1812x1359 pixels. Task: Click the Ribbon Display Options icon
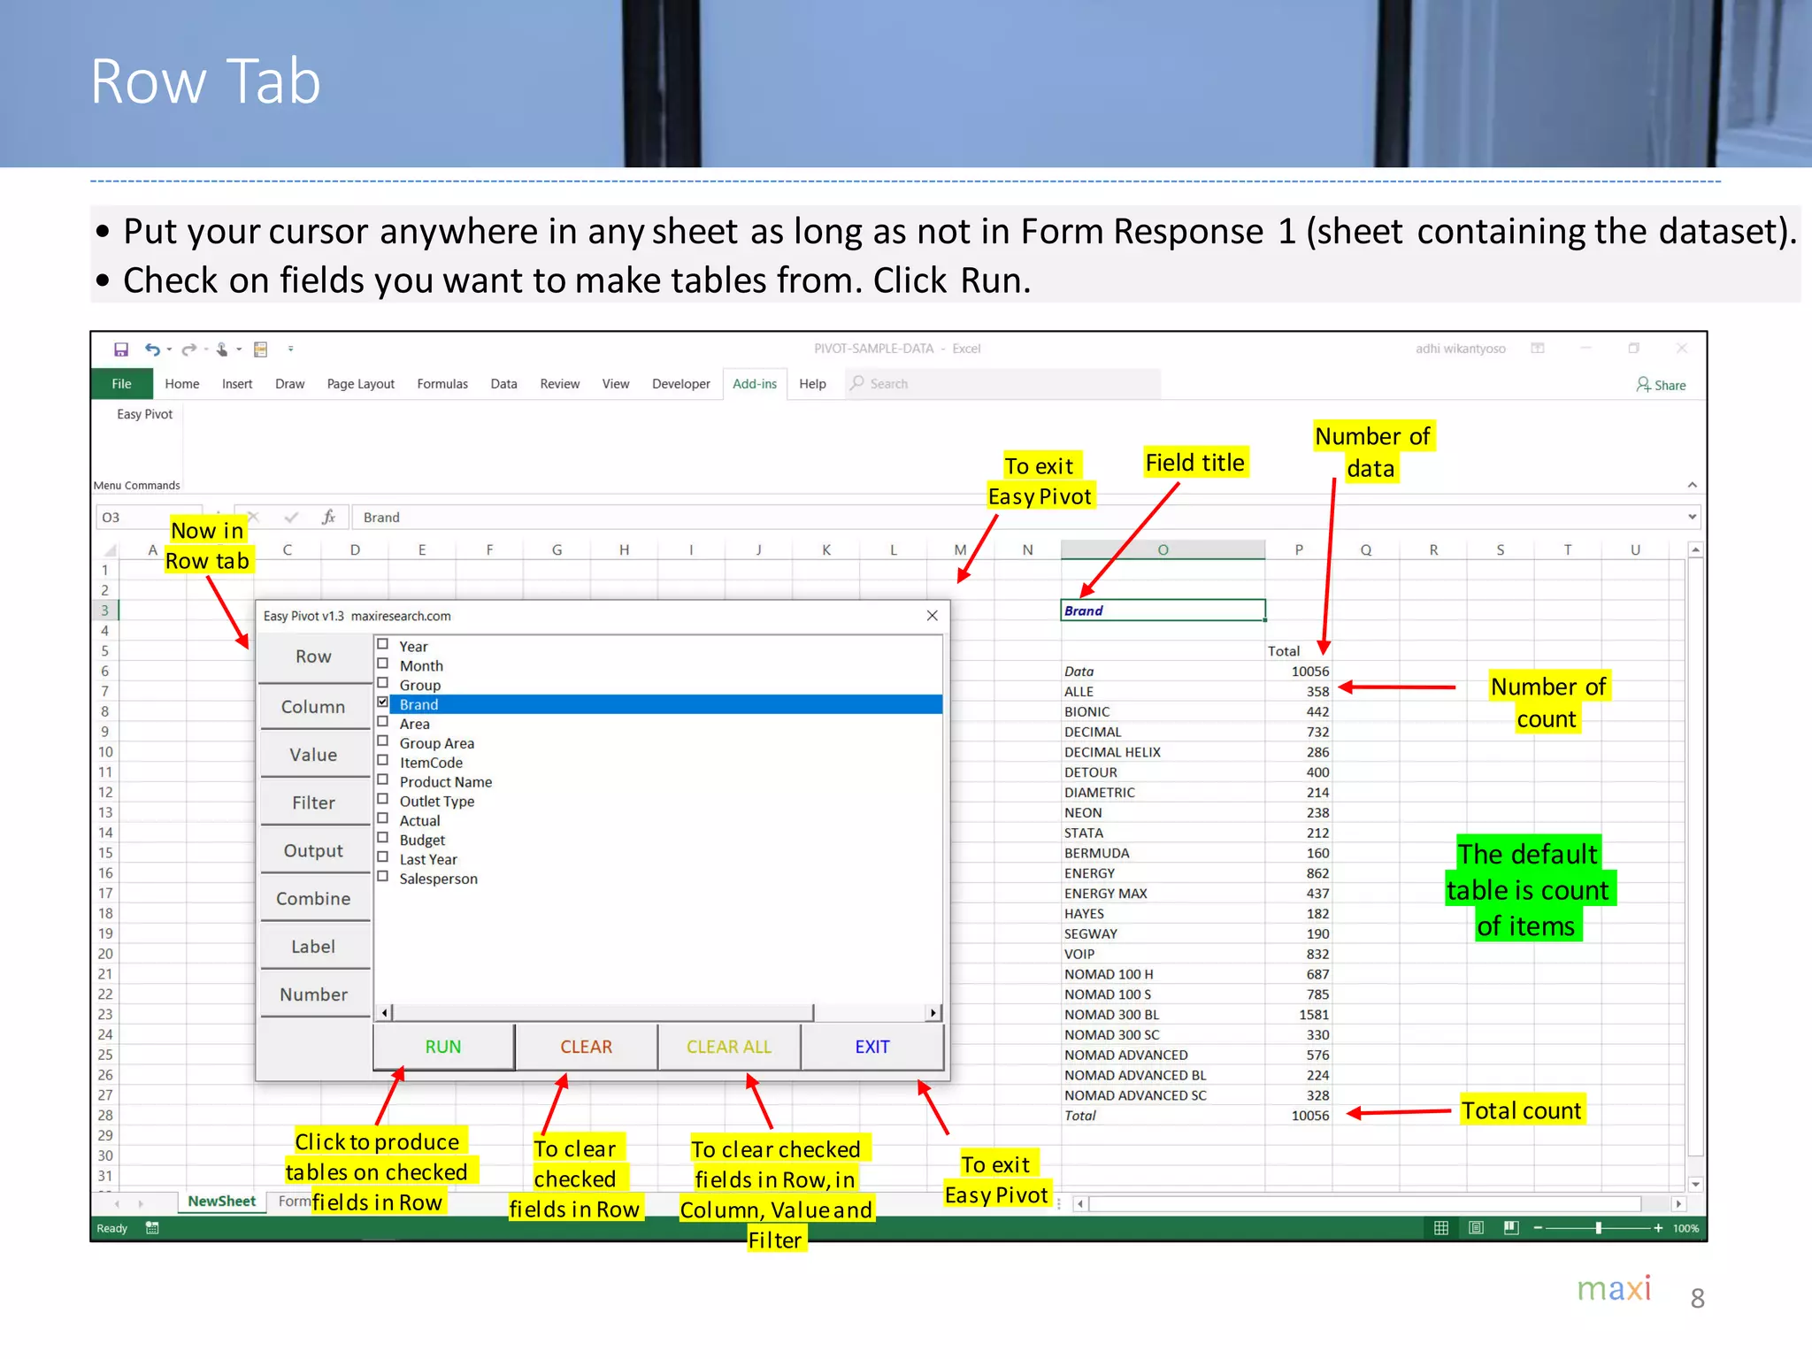point(1538,349)
